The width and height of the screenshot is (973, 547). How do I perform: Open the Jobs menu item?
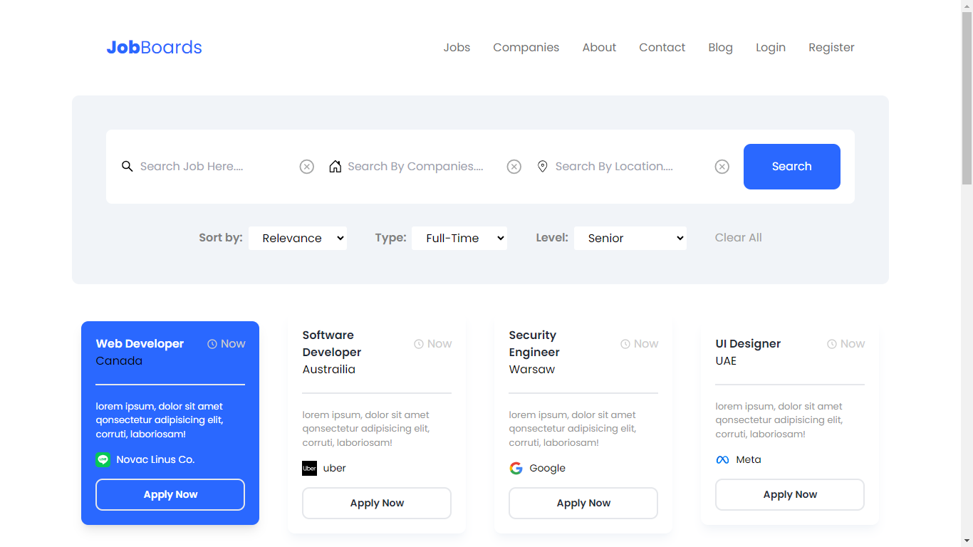[x=457, y=48]
